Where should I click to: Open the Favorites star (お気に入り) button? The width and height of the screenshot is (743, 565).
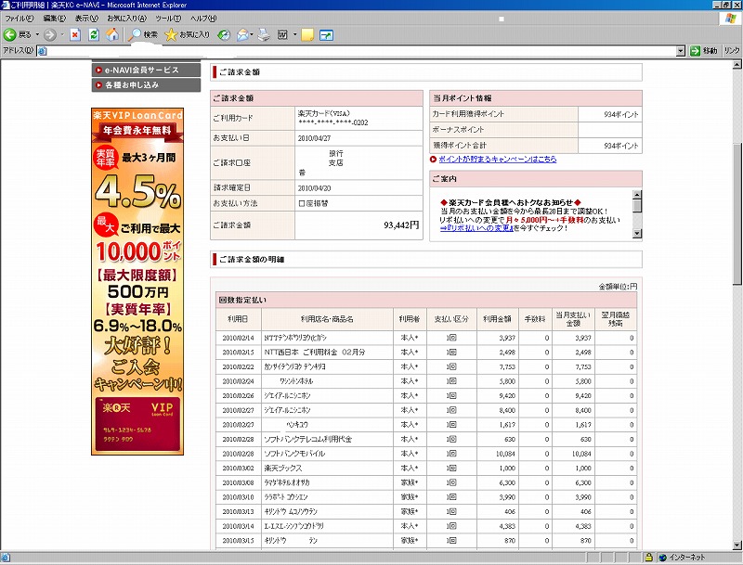click(187, 34)
